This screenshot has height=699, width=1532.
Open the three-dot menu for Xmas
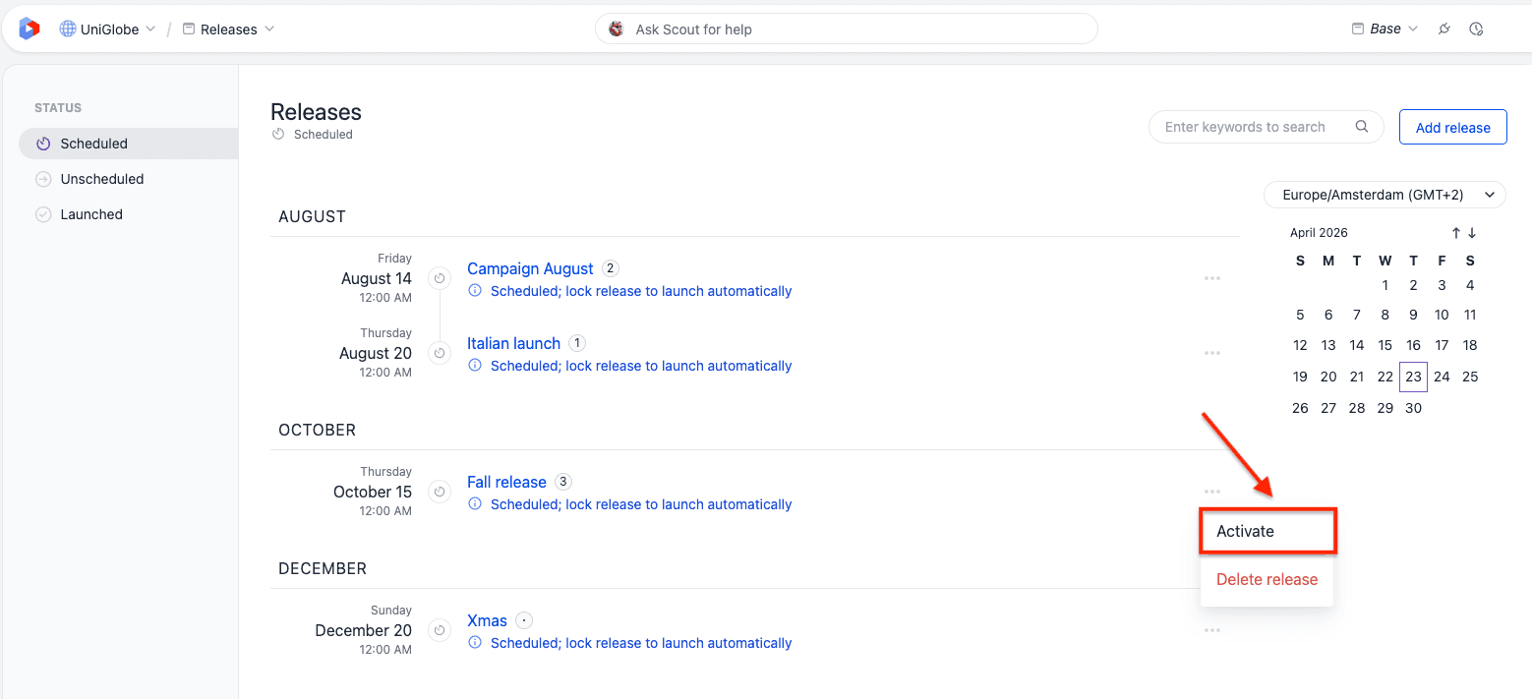[1212, 630]
